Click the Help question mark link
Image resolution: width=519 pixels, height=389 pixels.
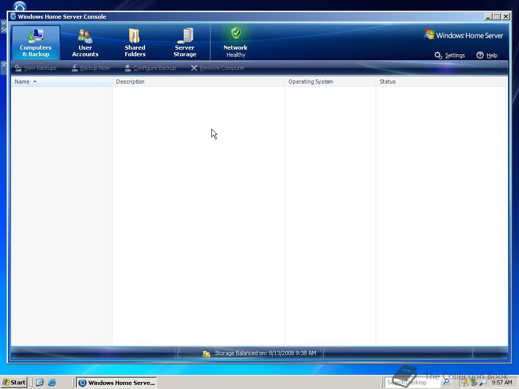pos(487,55)
